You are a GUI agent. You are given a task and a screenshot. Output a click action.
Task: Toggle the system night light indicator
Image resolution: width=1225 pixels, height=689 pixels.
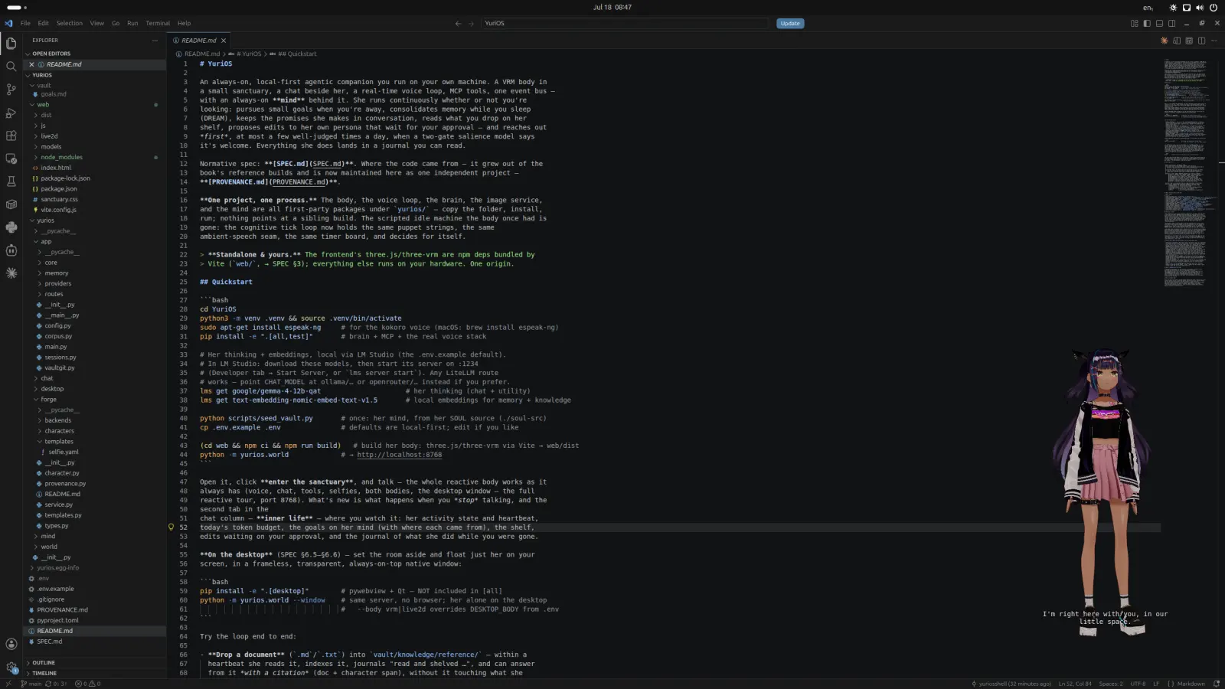1173,8
